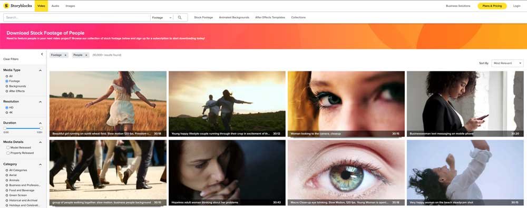Click the Business Solutions link
Screen dimensions: 527x208
[x=458, y=6]
